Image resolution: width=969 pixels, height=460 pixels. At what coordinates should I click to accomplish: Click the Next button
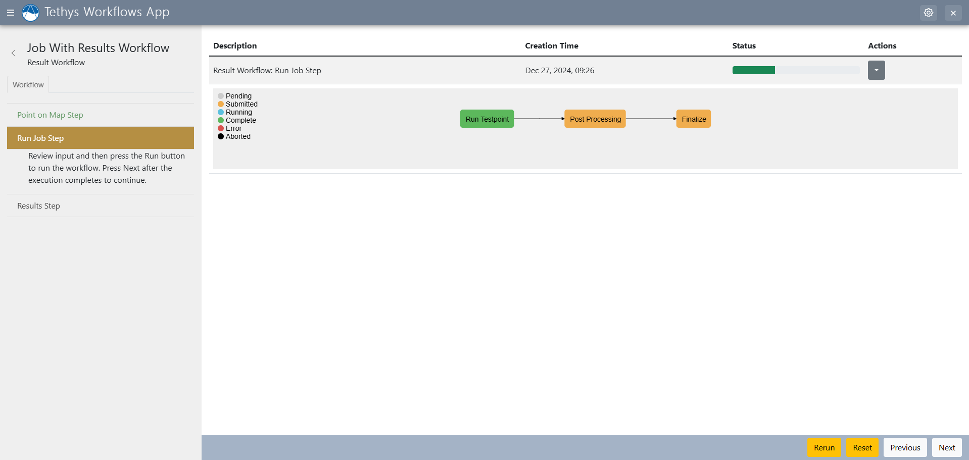pos(947,447)
